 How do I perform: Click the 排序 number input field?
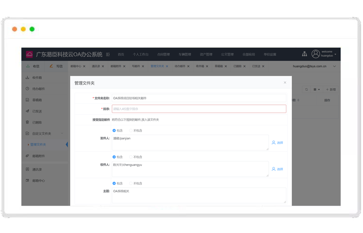pos(199,109)
